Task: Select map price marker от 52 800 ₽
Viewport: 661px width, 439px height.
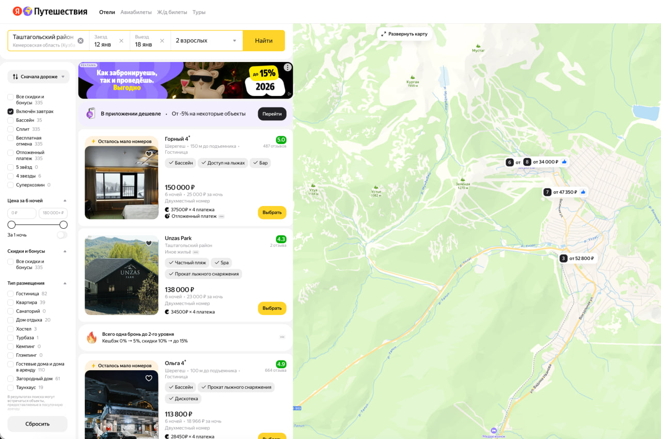Action: click(x=578, y=258)
